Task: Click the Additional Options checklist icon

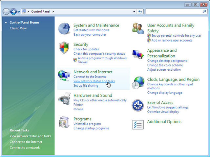Action: [x=138, y=124]
